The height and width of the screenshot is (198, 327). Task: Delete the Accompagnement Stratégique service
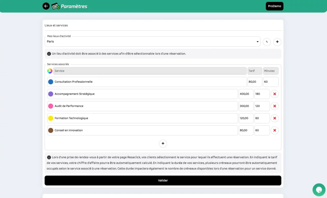pyautogui.click(x=275, y=94)
